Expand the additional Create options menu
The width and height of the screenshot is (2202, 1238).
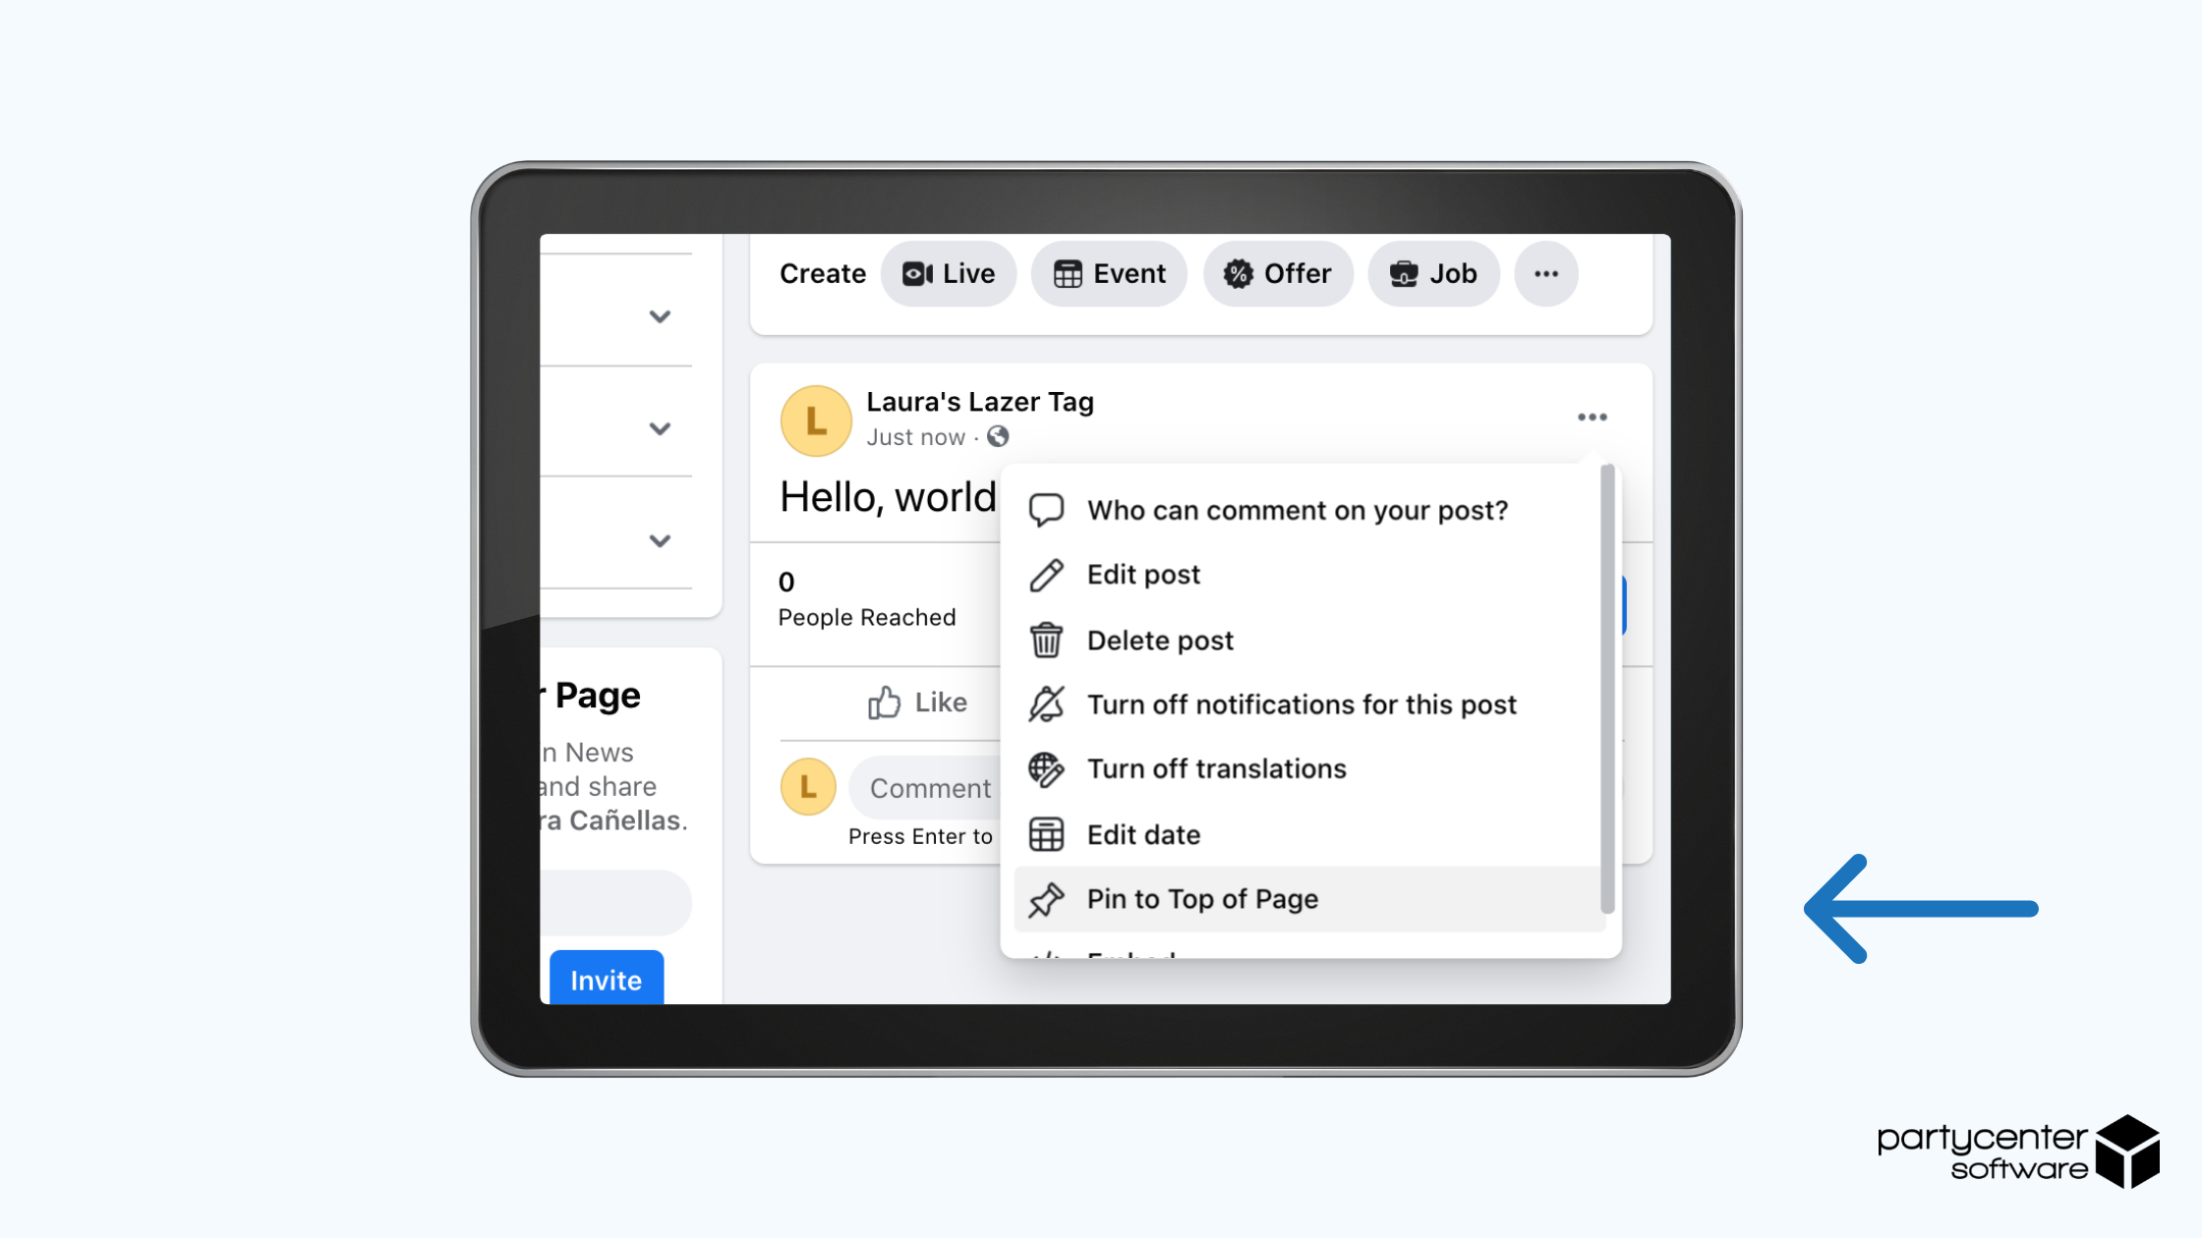point(1545,273)
